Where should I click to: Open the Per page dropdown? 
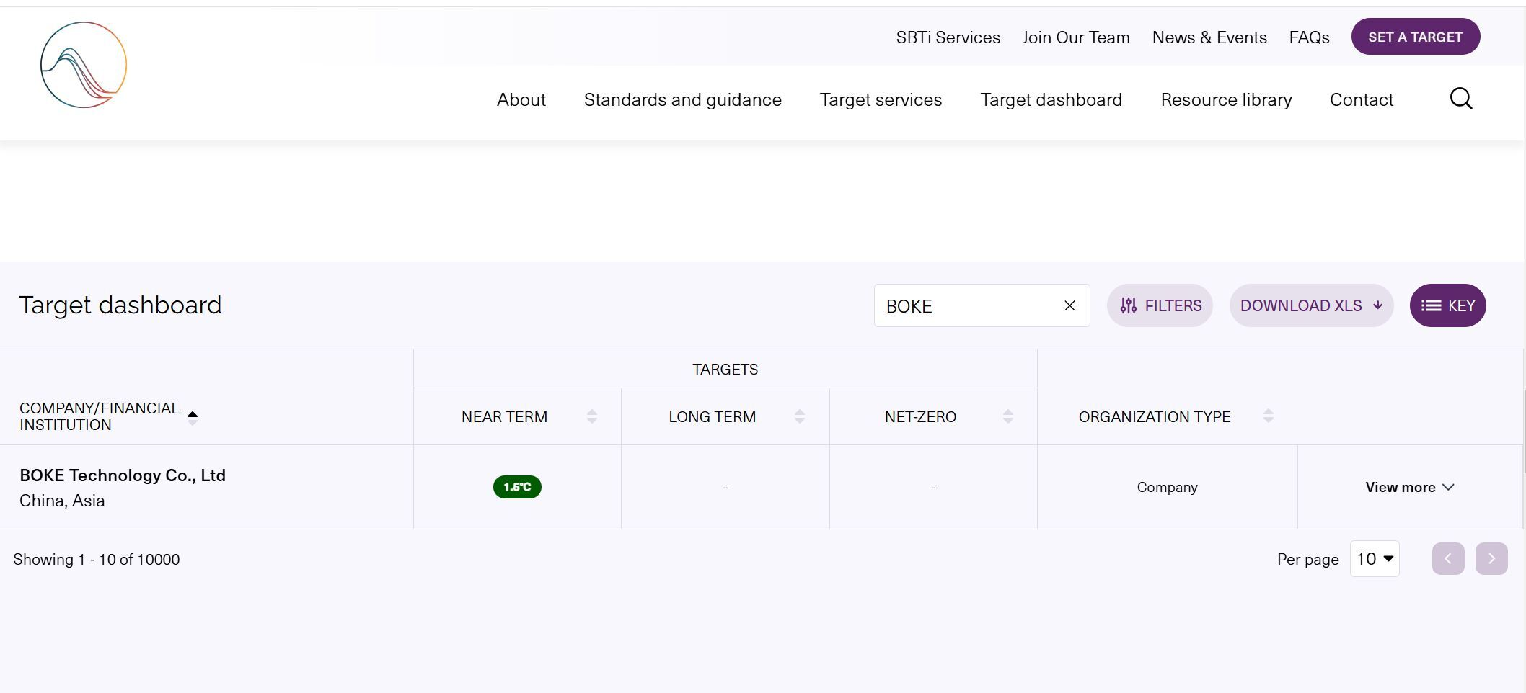[1375, 559]
